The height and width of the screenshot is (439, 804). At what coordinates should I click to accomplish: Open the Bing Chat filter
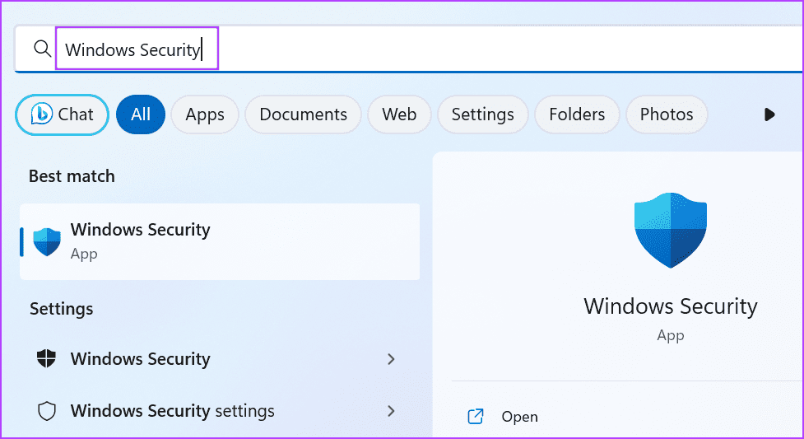[x=62, y=114]
